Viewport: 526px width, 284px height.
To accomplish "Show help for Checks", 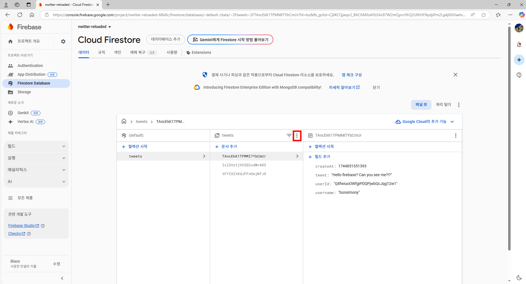I will (x=29, y=234).
